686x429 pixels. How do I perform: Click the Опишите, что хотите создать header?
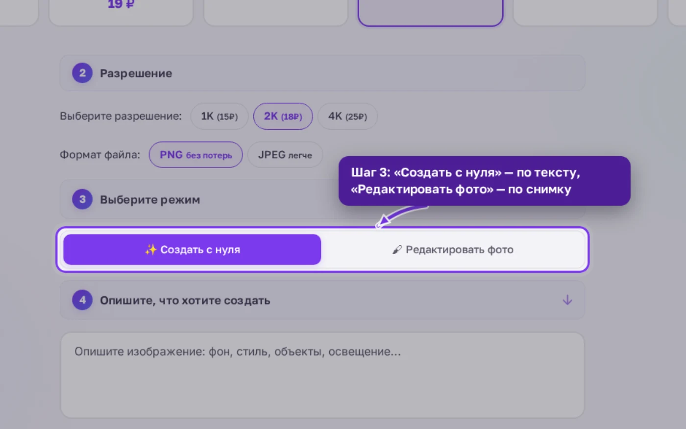tap(322, 300)
